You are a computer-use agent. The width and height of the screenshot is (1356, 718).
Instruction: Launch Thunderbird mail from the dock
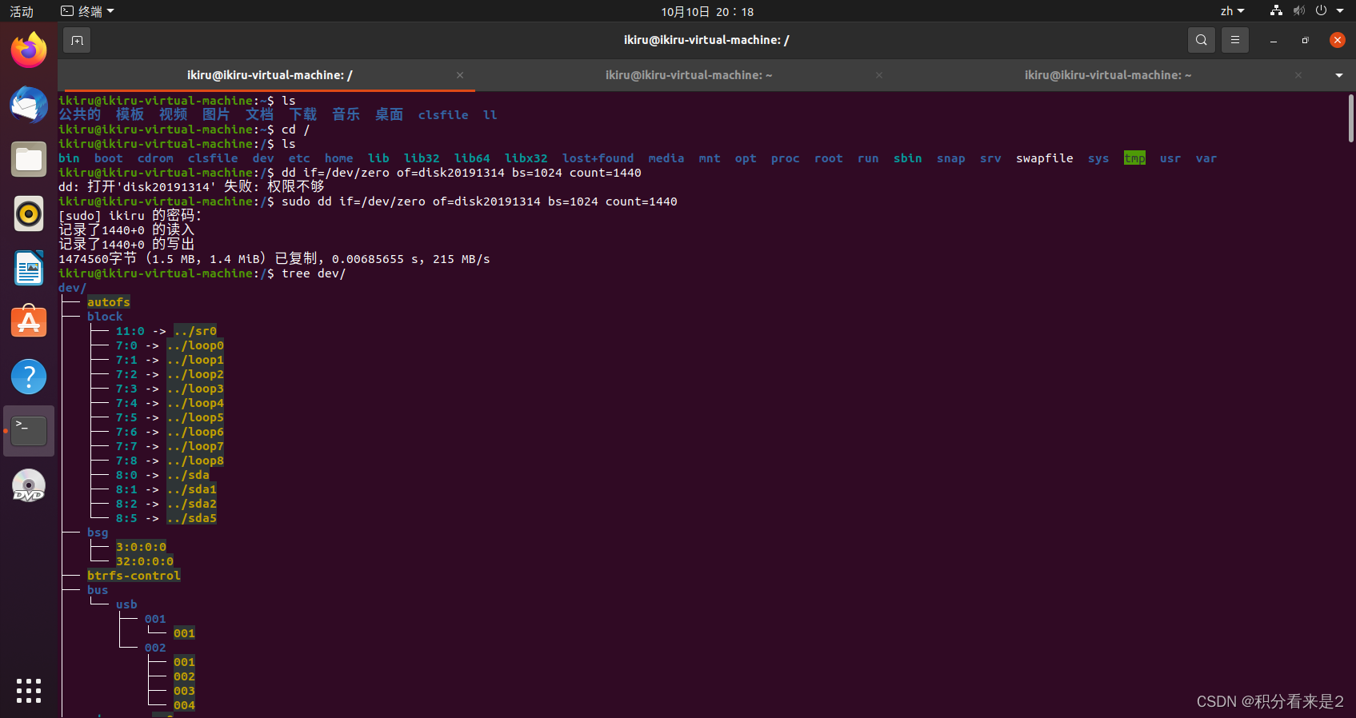29,105
